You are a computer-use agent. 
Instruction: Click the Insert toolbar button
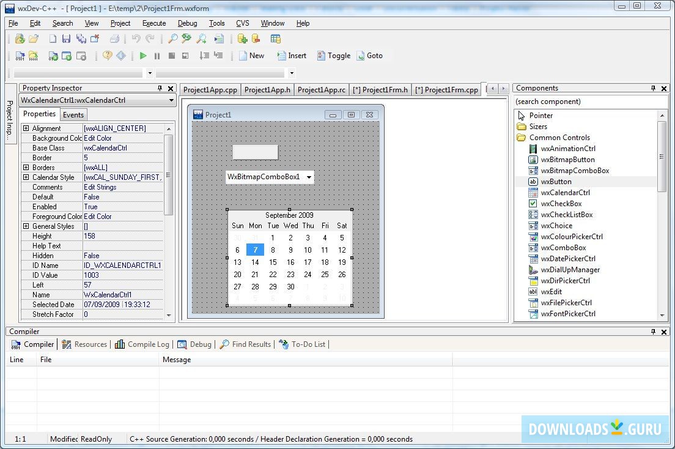[292, 56]
